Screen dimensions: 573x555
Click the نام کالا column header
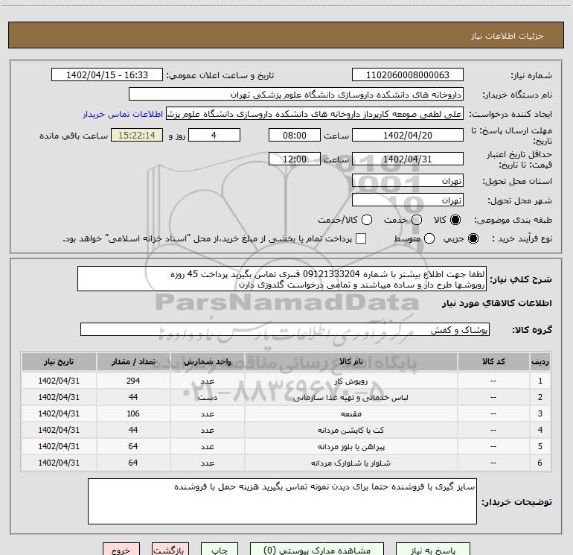pos(350,361)
